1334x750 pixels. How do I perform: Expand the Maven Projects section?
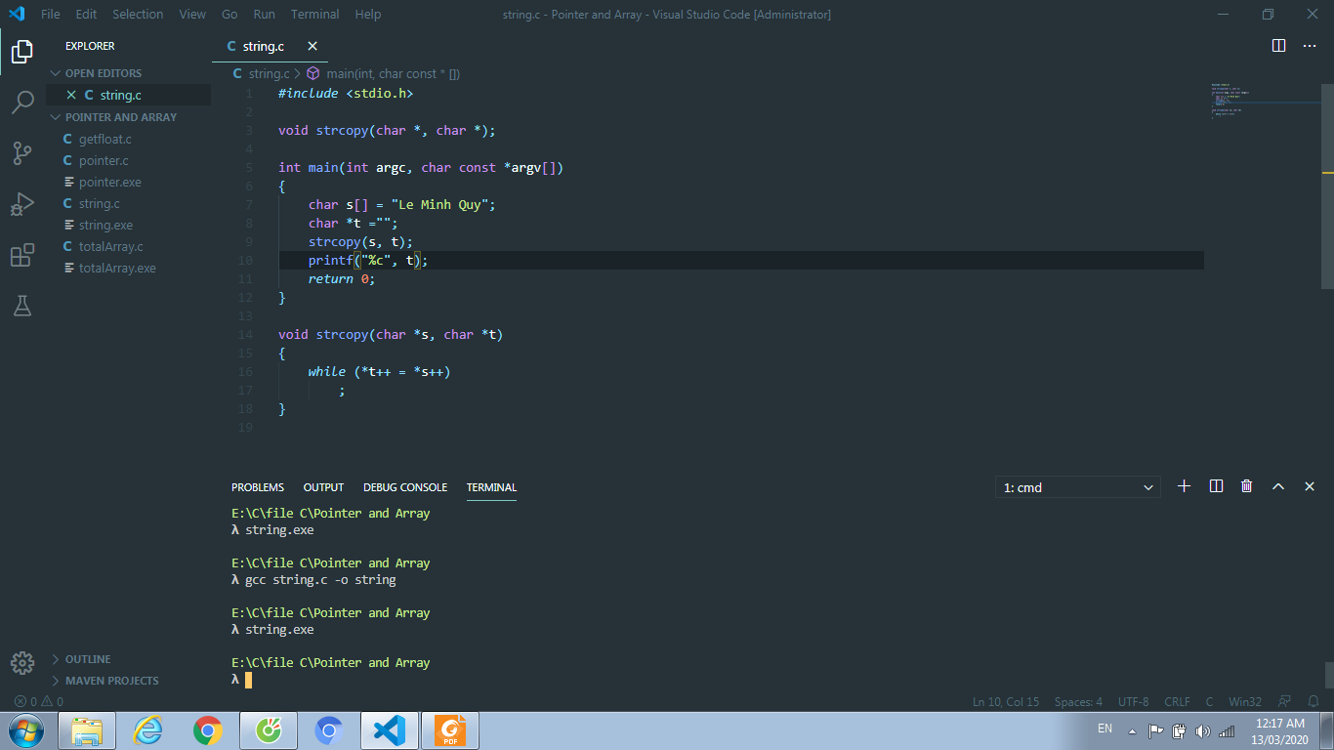tap(111, 681)
